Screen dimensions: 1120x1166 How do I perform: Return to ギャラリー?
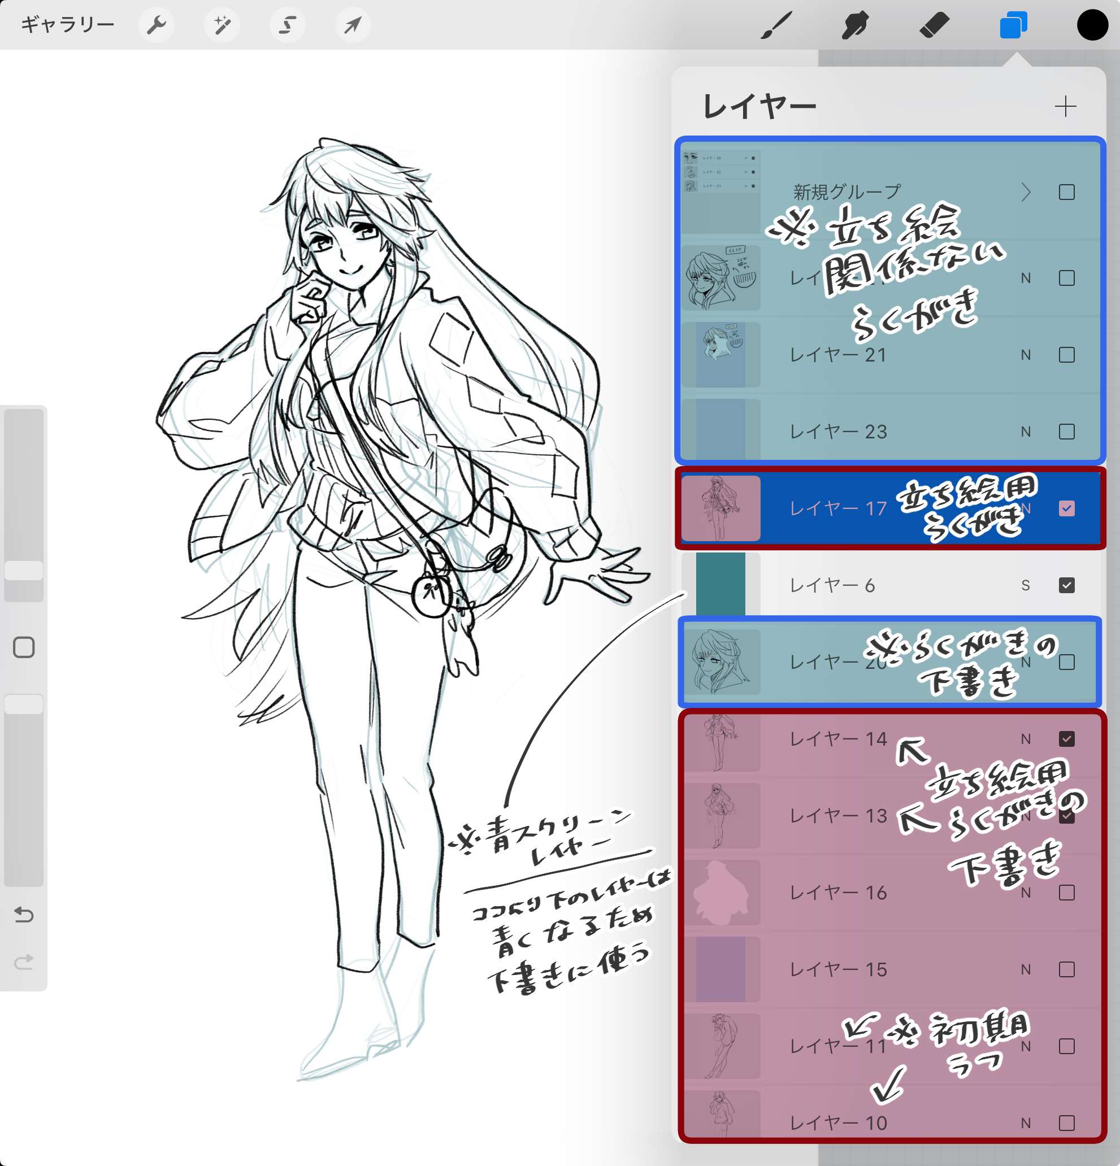point(67,25)
